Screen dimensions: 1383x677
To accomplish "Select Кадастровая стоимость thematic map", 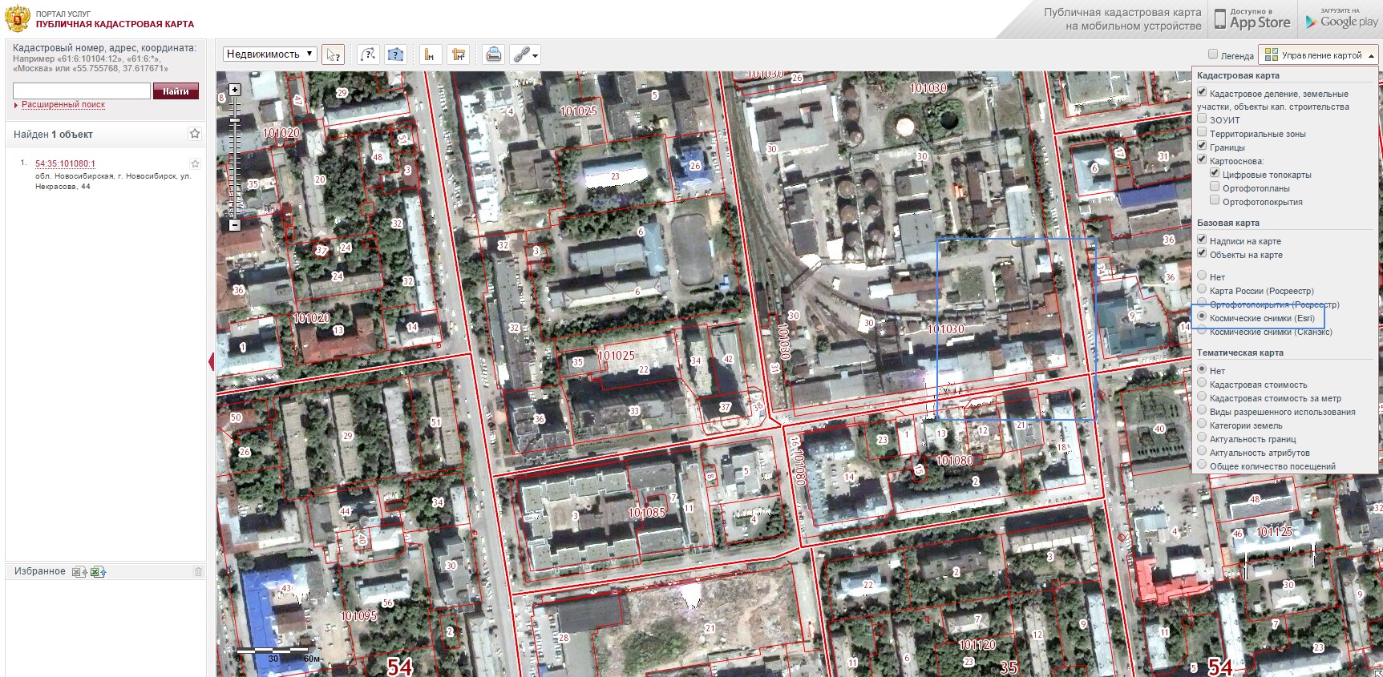I will [x=1202, y=383].
